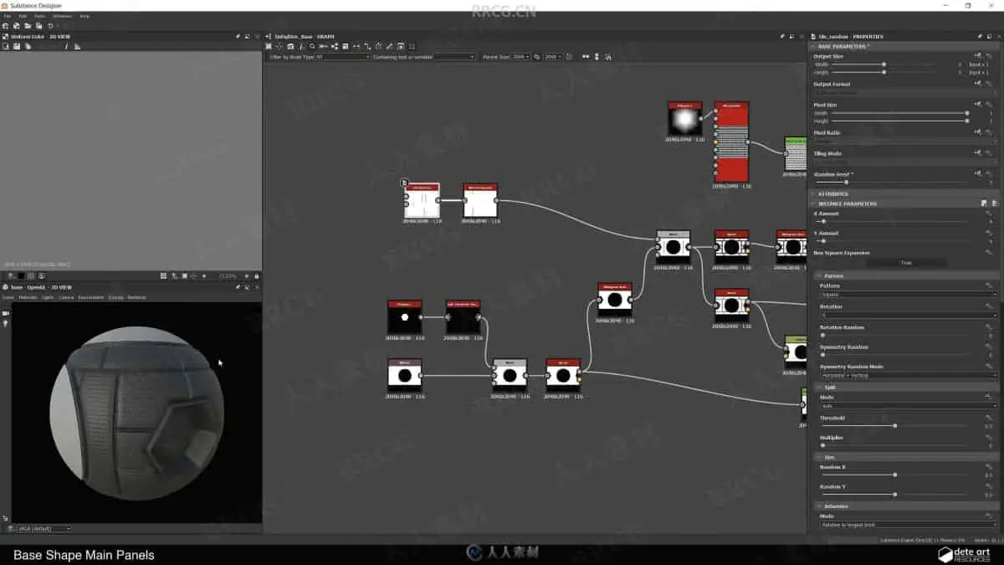Open the File menu
Image resolution: width=1004 pixels, height=565 pixels.
(x=7, y=16)
